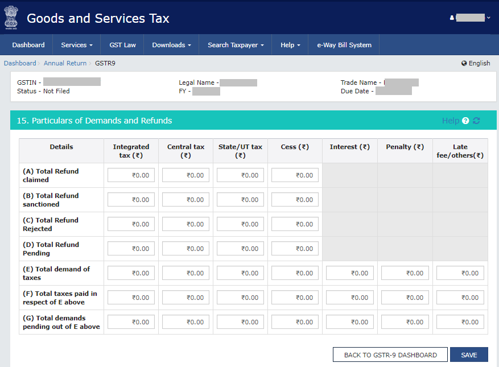Click the Dashboard breadcrumb link
This screenshot has height=367, width=499.
(20, 63)
